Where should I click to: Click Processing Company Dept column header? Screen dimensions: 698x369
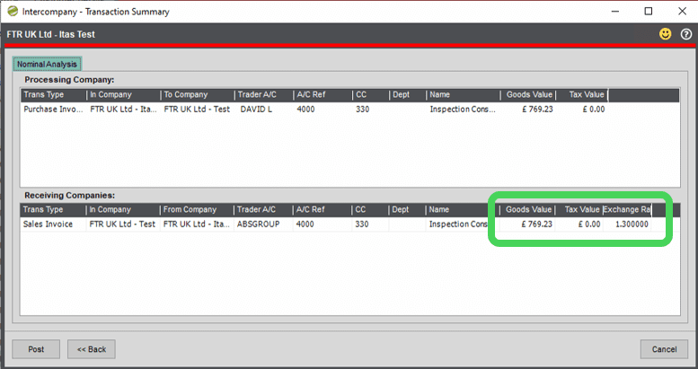click(x=408, y=95)
